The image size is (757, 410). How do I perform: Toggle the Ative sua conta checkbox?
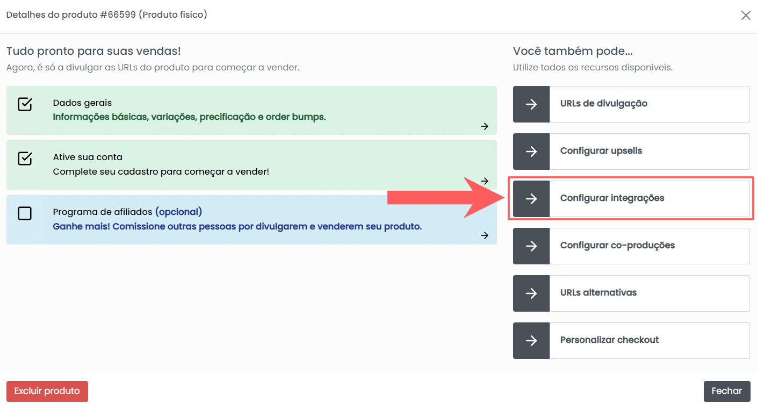coord(25,159)
